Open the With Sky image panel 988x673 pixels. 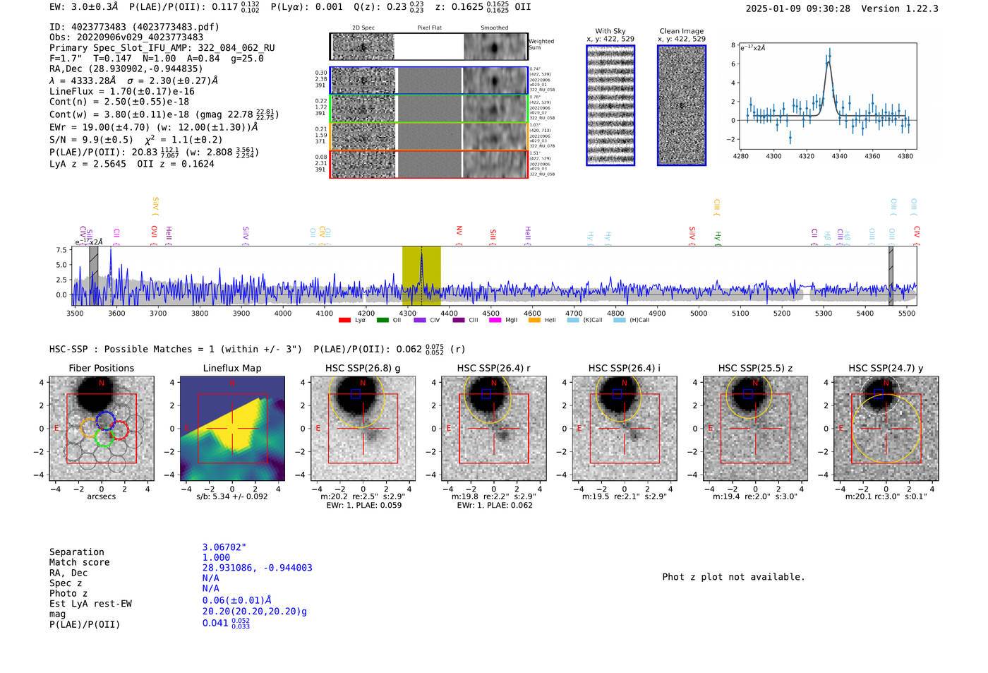610,105
